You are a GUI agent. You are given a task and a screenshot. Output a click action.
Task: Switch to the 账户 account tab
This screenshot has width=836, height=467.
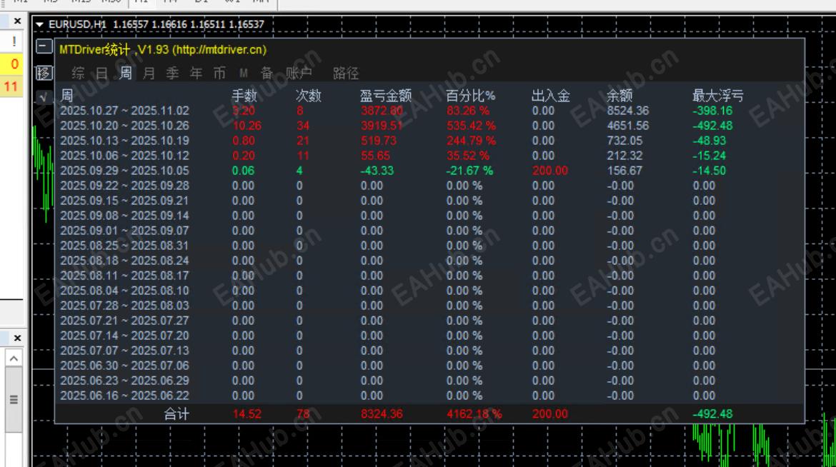(299, 73)
